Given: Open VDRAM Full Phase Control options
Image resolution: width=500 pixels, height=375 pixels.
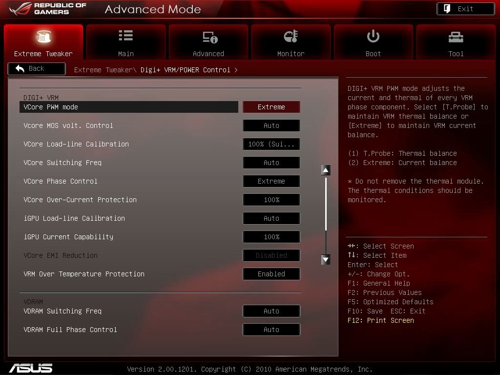Looking at the screenshot, I should pos(271,330).
